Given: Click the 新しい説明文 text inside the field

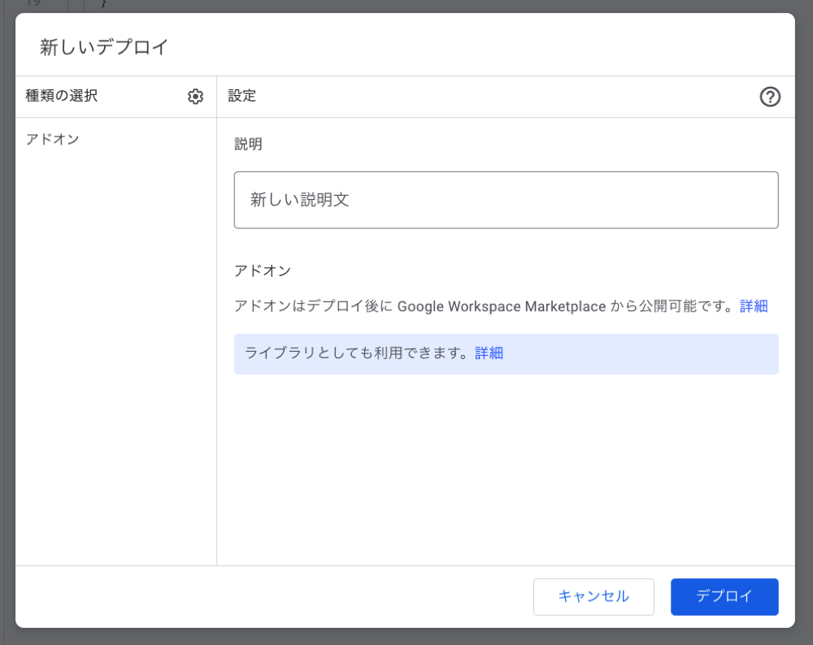Looking at the screenshot, I should click(299, 200).
